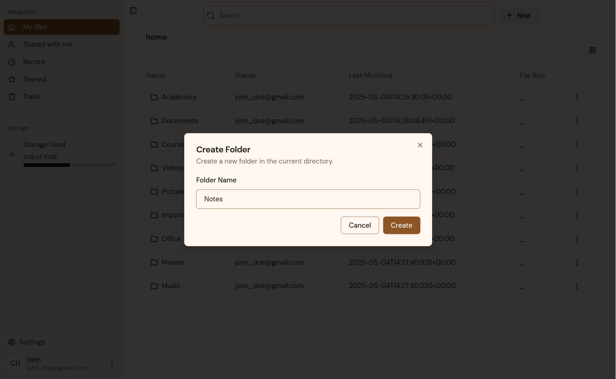Screen dimensions: 616x379
Task: Click the File Size column header
Action: click(x=532, y=76)
